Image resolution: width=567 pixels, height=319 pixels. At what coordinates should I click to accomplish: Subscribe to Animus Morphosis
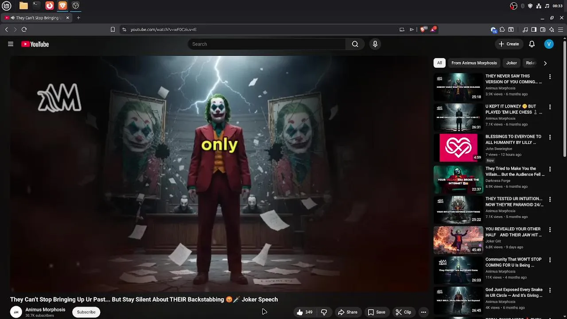tap(86, 312)
